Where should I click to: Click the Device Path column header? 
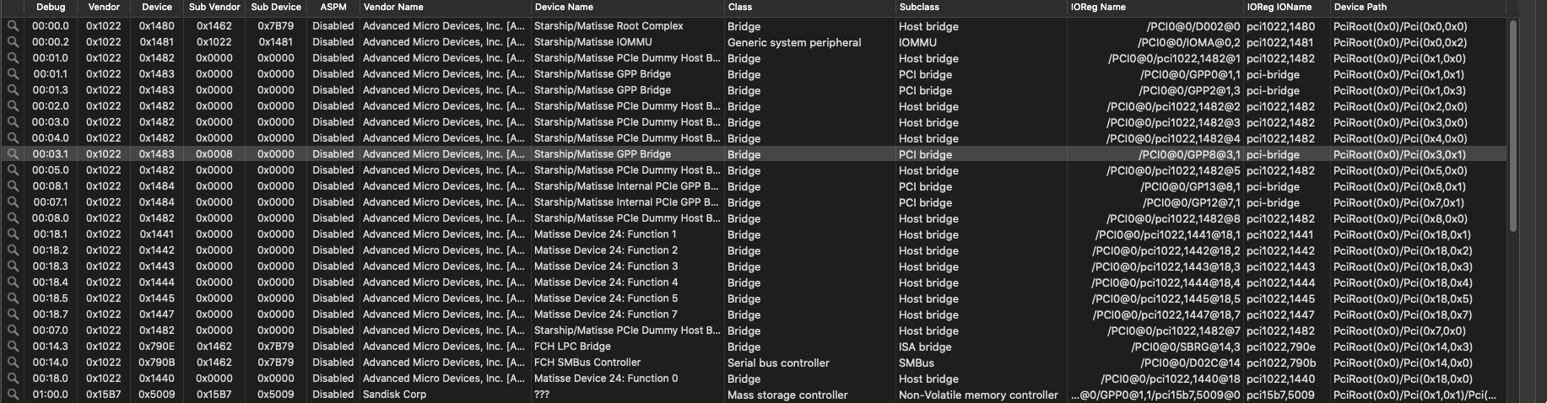point(1360,7)
